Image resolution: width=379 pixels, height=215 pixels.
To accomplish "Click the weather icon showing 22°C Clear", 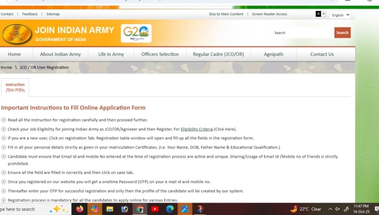I will click(x=307, y=209).
